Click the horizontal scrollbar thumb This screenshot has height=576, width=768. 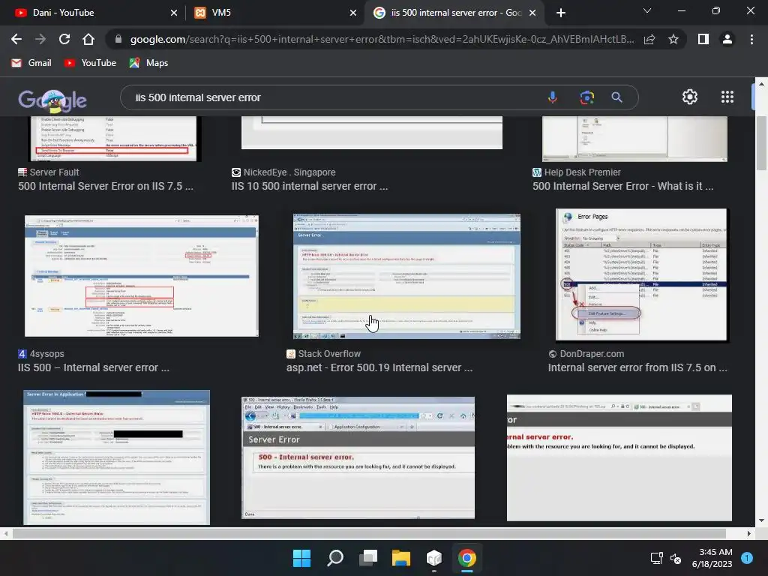pos(369,534)
